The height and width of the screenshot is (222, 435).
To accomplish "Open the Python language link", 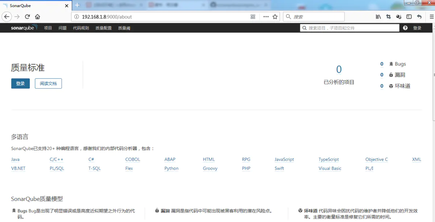I will coord(171,168).
